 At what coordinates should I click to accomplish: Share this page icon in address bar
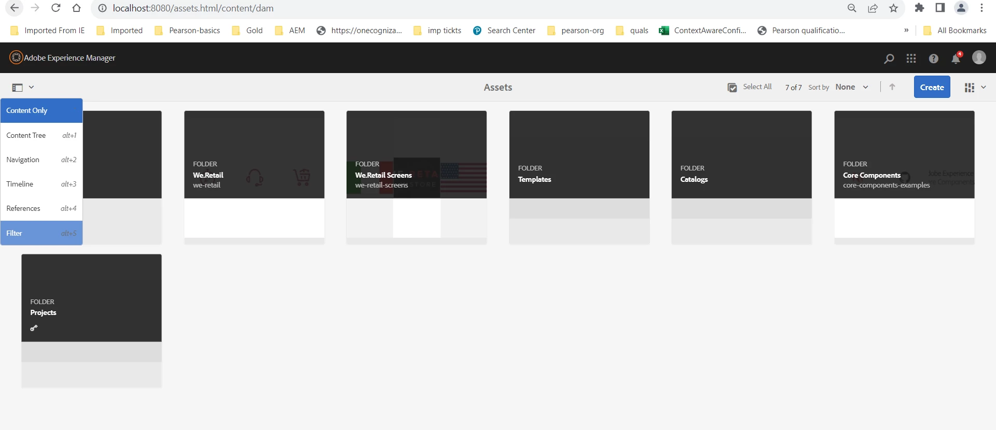(873, 8)
